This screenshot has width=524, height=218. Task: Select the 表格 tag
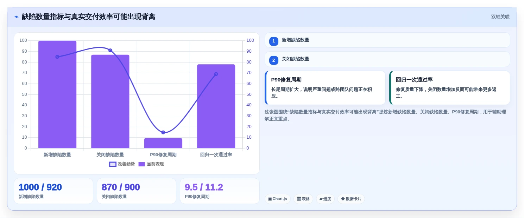[x=303, y=199]
